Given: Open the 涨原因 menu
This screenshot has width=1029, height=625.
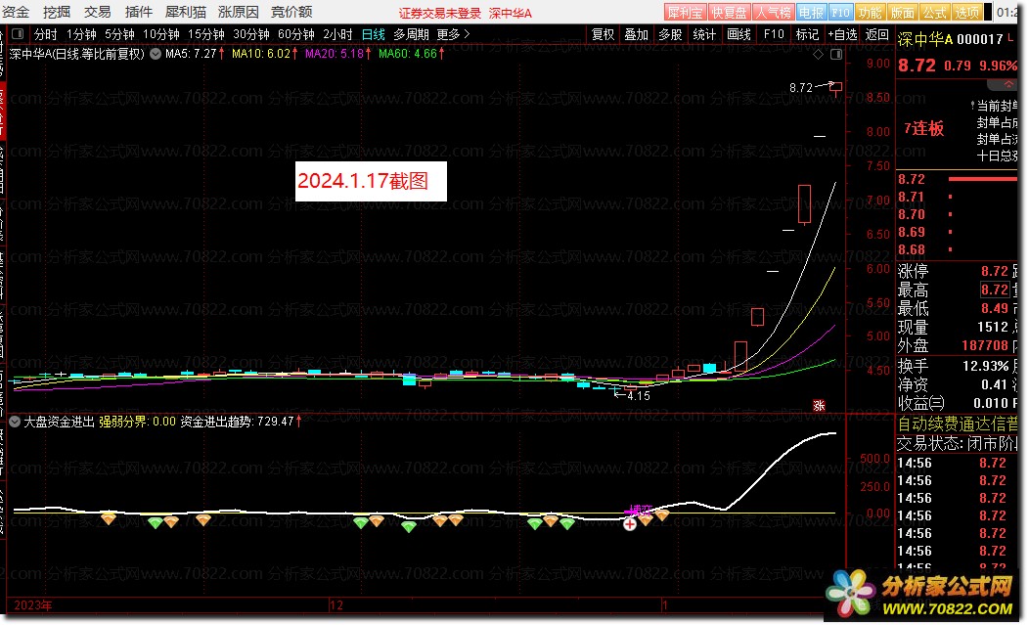Looking at the screenshot, I should click(239, 12).
